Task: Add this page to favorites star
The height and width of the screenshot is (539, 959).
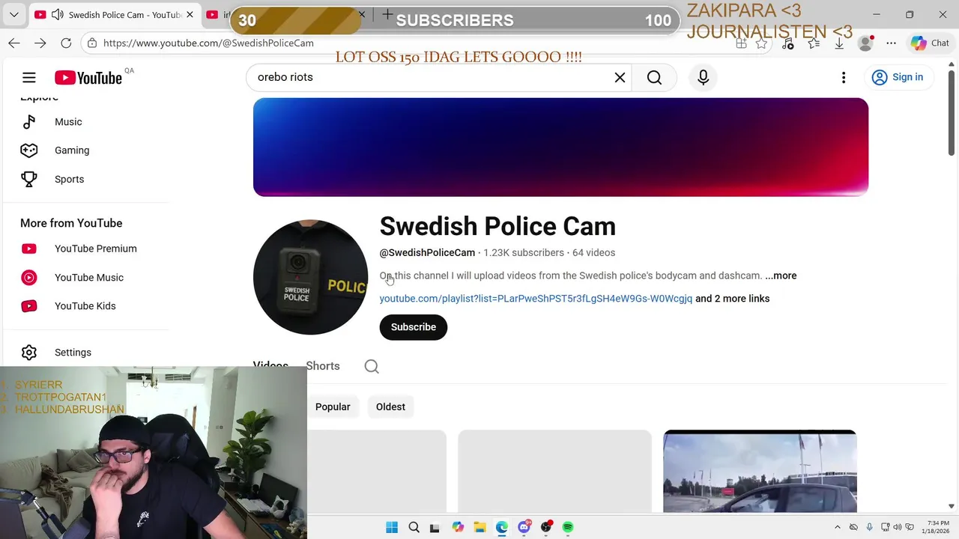Action: (x=761, y=43)
